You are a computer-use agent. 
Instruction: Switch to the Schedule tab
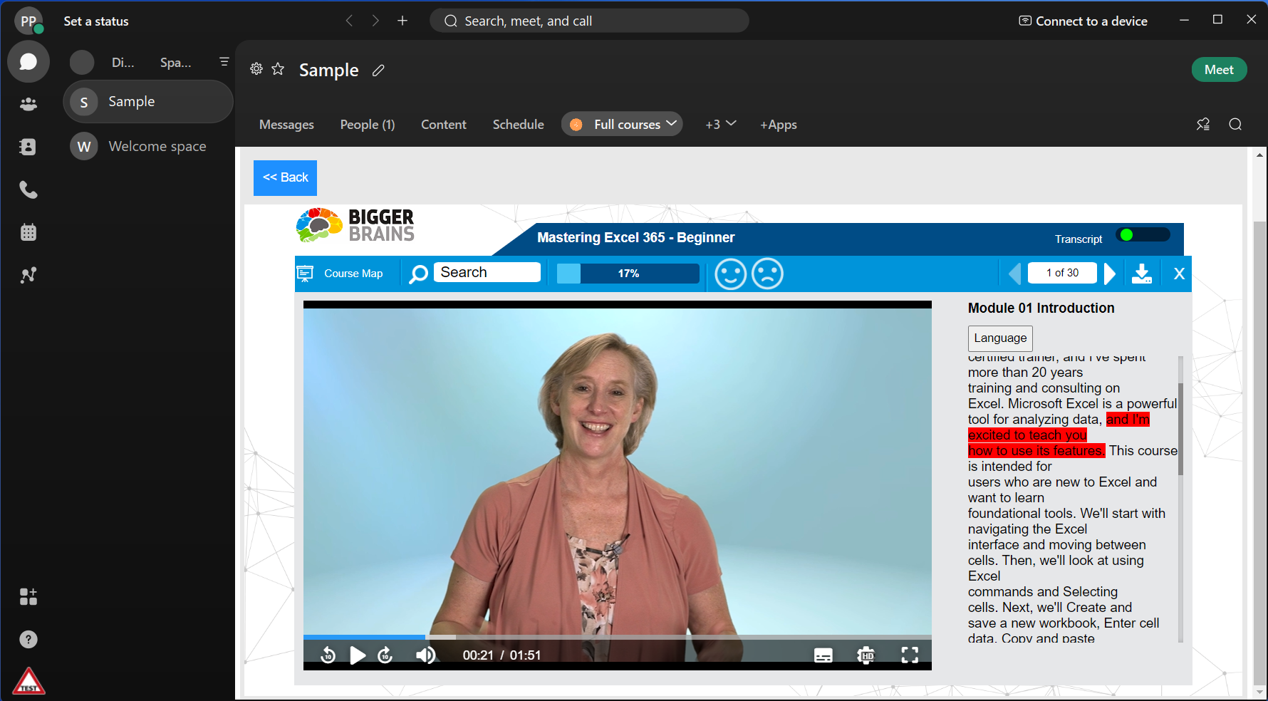click(518, 125)
